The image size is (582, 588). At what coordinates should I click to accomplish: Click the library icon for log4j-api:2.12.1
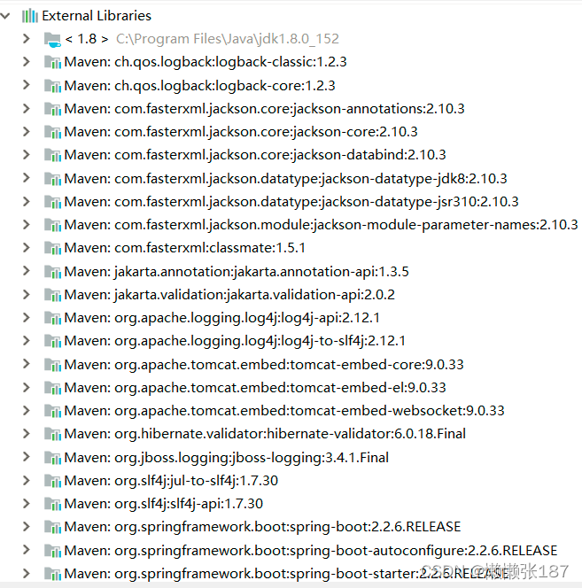click(x=52, y=319)
